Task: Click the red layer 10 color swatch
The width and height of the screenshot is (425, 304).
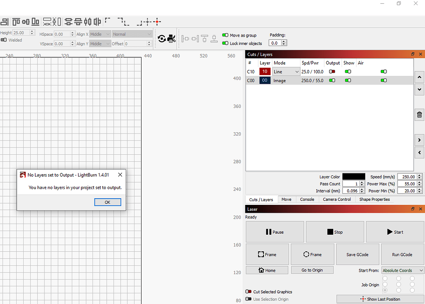Action: (265, 71)
